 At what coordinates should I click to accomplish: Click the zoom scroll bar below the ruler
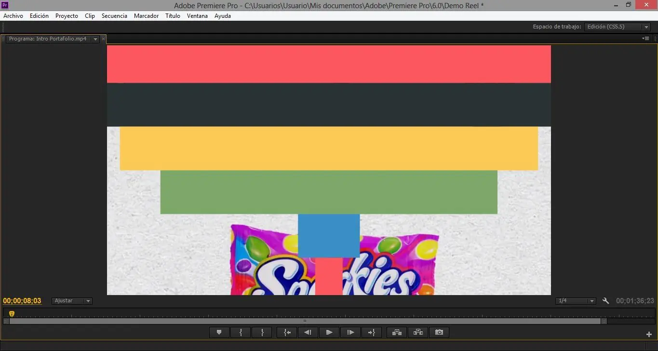pyautogui.click(x=305, y=321)
